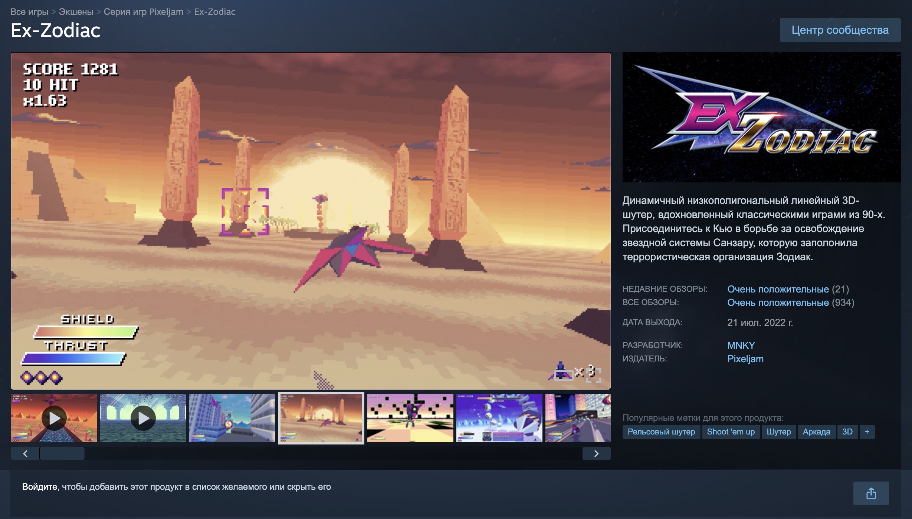Open all reviews 'Очень положительные' (934) link
Viewport: 912px width, 519px height.
[x=778, y=303]
